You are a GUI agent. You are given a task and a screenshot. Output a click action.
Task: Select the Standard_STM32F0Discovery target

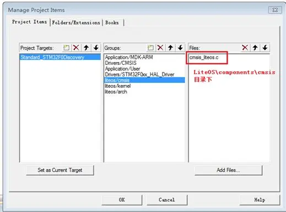click(60, 57)
